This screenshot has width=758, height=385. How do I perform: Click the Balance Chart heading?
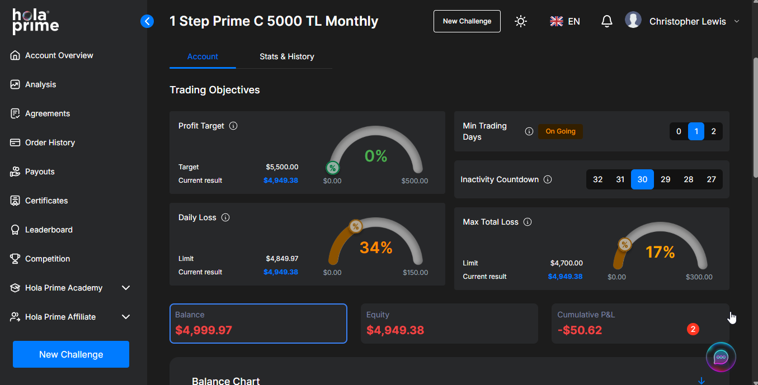click(x=226, y=381)
